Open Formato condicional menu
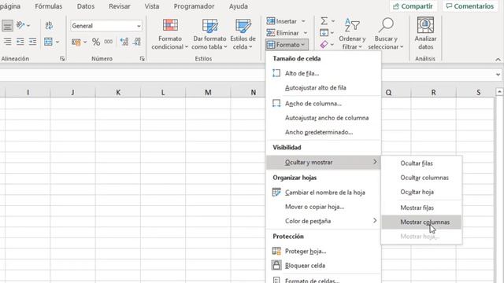The height and width of the screenshot is (283, 504). point(170,34)
